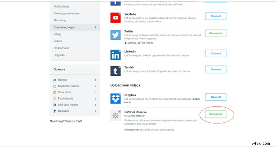Viewport: 277px width, 147px height.
Task: Expand the arrow beside Find friends in Do more
Action: 95,98
